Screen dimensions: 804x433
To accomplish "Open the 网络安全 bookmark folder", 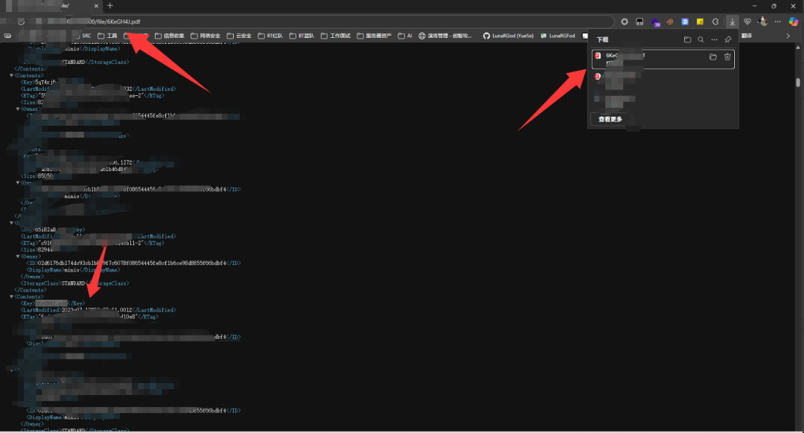I will pyautogui.click(x=205, y=36).
